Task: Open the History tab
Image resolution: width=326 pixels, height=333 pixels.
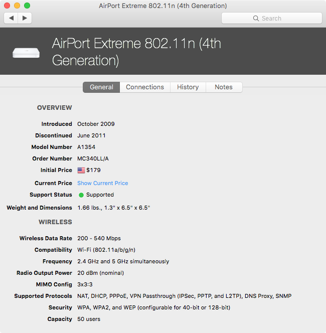Action: [x=188, y=87]
